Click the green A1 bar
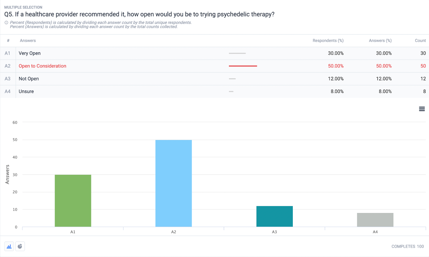The image size is (429, 257). tap(73, 201)
